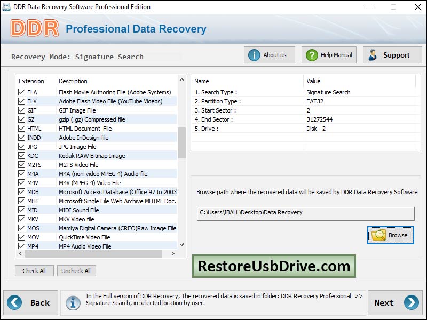The width and height of the screenshot is (427, 320).
Task: Uncheck the MHT web archive checkbox
Action: 21,201
